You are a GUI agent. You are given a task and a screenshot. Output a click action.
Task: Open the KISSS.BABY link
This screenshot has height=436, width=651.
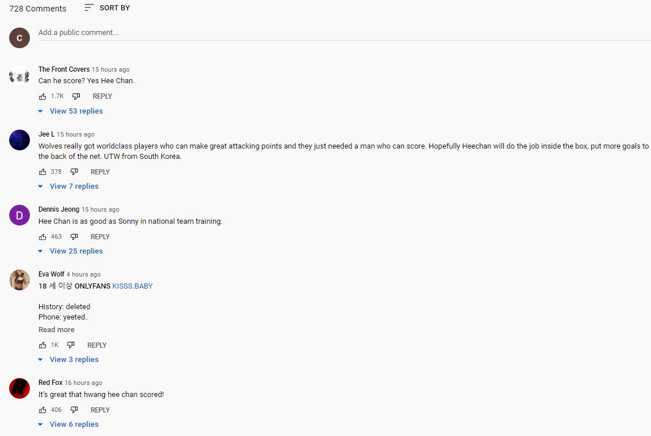click(133, 286)
